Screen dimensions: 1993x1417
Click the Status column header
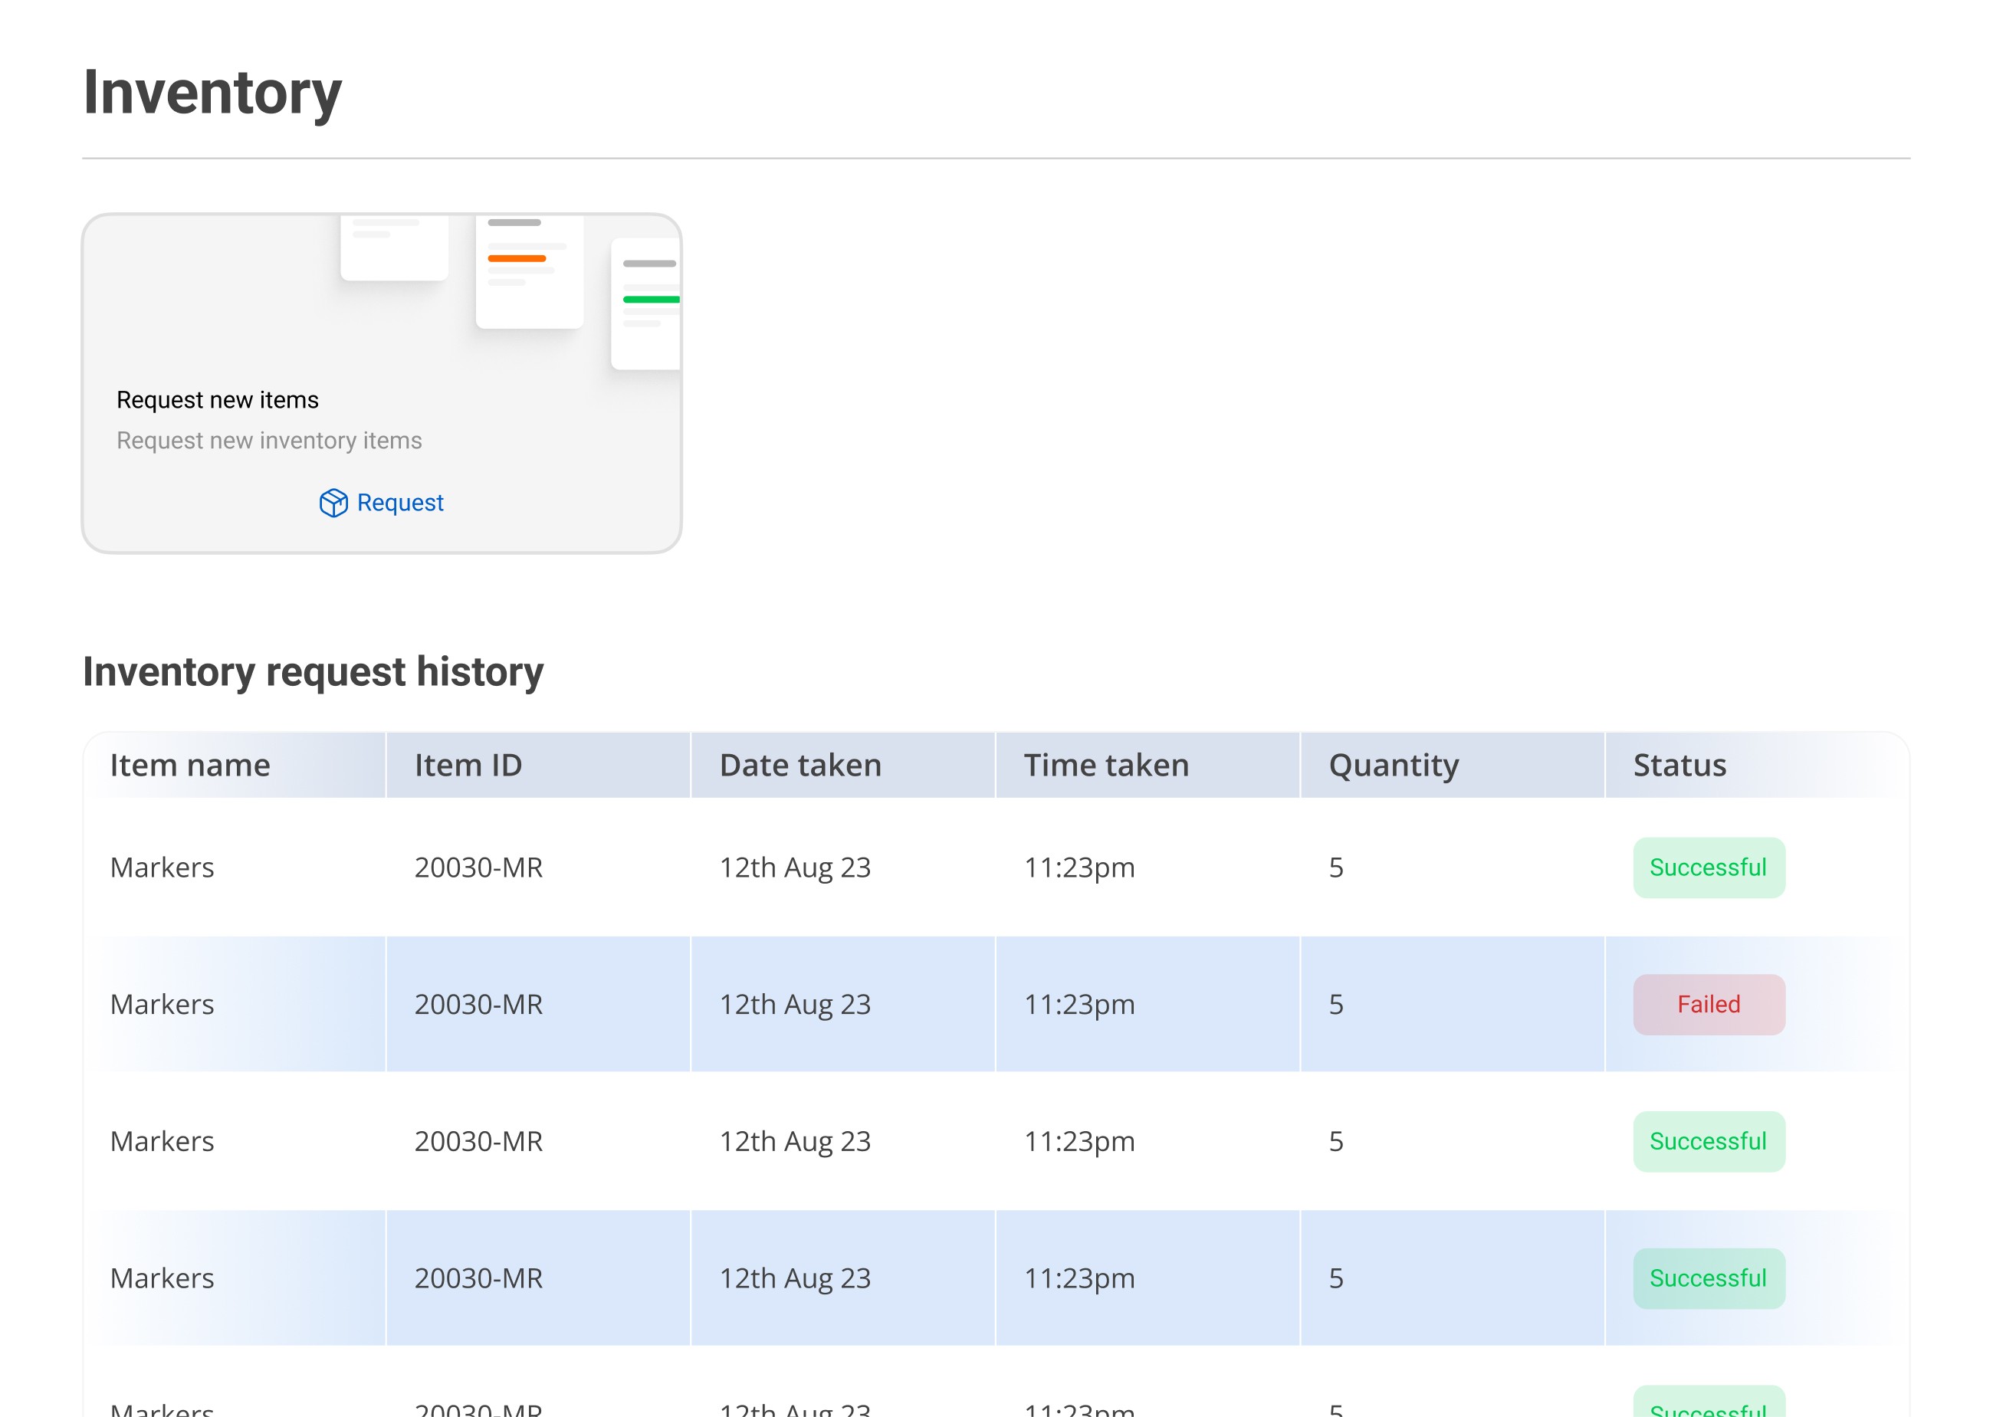pos(1679,766)
